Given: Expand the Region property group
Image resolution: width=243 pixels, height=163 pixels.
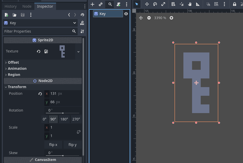Looking at the screenshot, I should (x=43, y=75).
